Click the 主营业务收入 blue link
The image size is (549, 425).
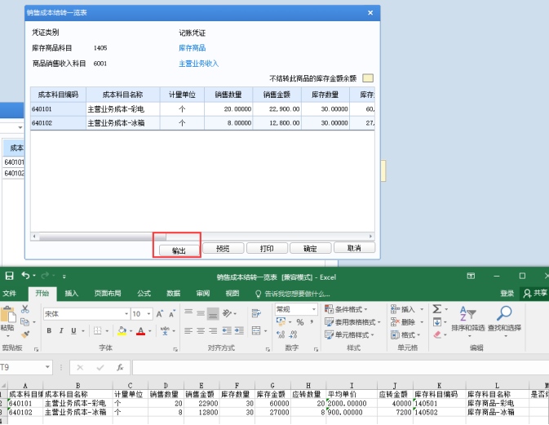tap(198, 64)
